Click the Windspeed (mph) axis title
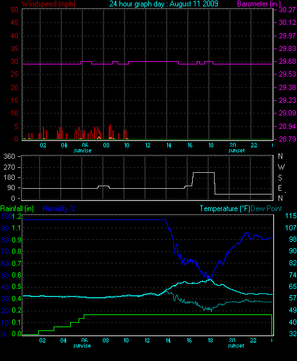 pos(49,4)
